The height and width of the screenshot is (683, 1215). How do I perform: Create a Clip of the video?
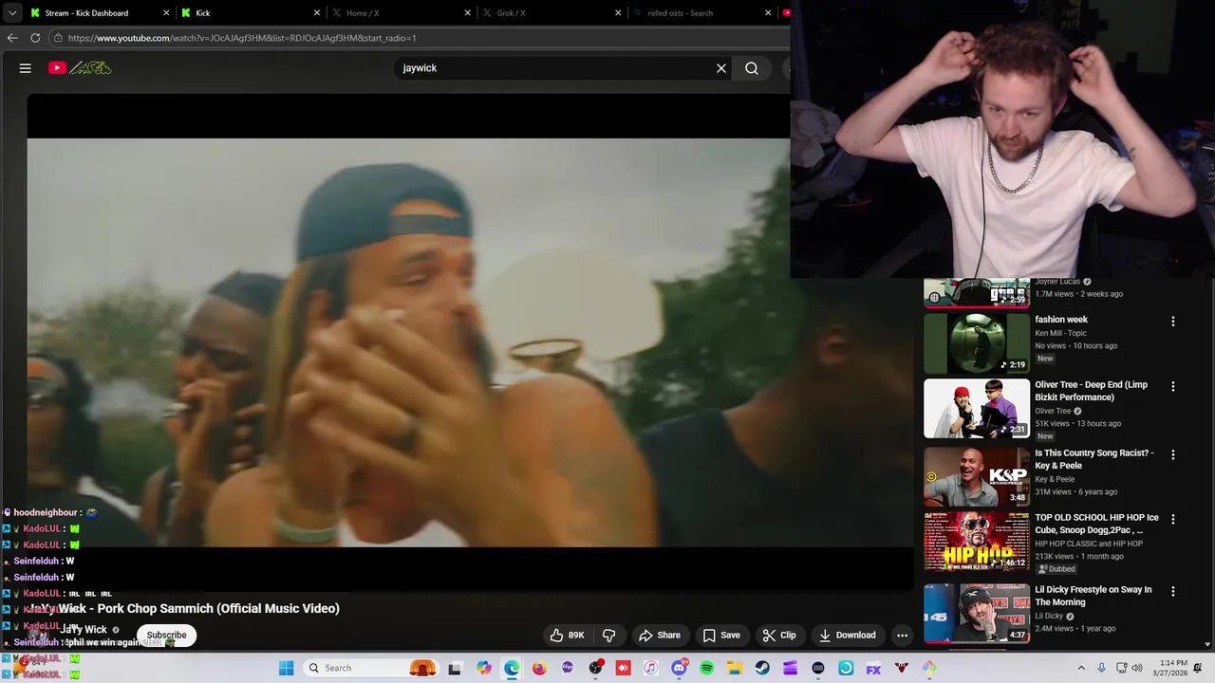(778, 636)
